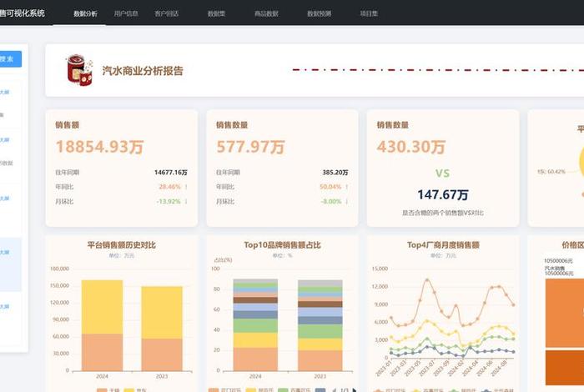The image size is (584, 392).
Task: Click the -13.92% month-over-month figure
Action: [169, 201]
